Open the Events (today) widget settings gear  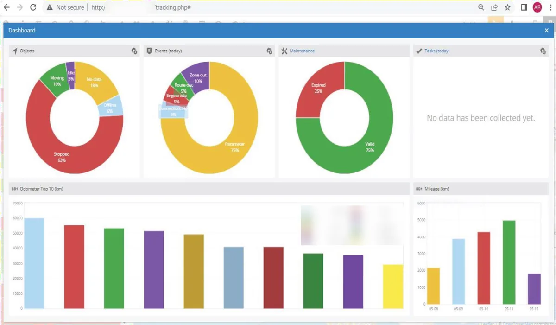tap(269, 51)
